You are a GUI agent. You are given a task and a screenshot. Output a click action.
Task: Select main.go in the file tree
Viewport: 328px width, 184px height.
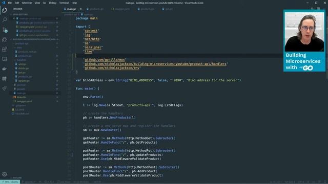point(22,93)
